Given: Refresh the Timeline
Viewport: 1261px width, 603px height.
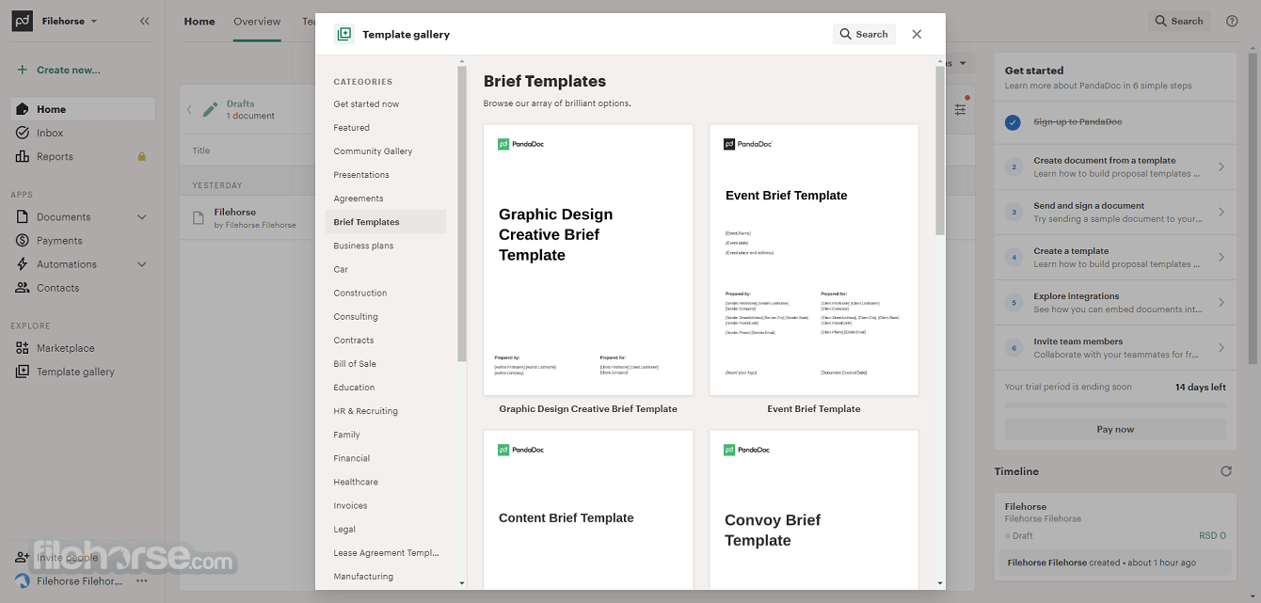Looking at the screenshot, I should [1225, 471].
